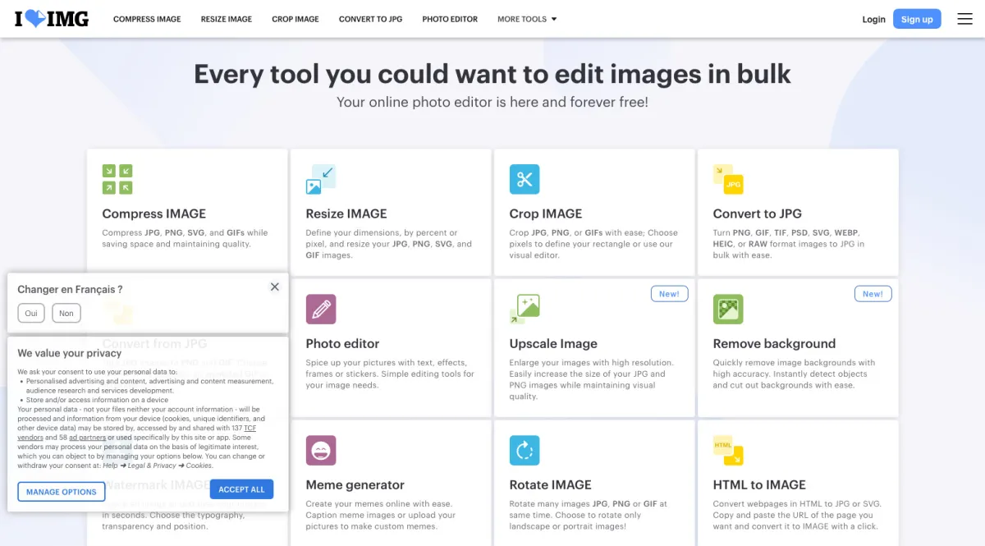
Task: Open the hamburger menu icon
Action: 964,19
